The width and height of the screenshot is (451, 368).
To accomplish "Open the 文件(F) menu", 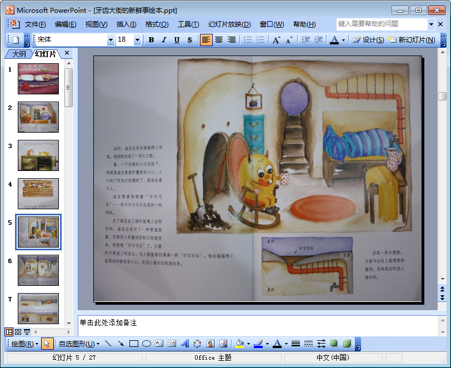I will 35,24.
